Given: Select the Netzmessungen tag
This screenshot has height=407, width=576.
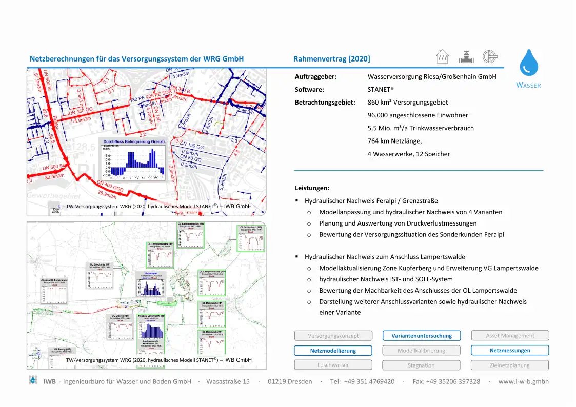Looking at the screenshot, I should (510, 351).
